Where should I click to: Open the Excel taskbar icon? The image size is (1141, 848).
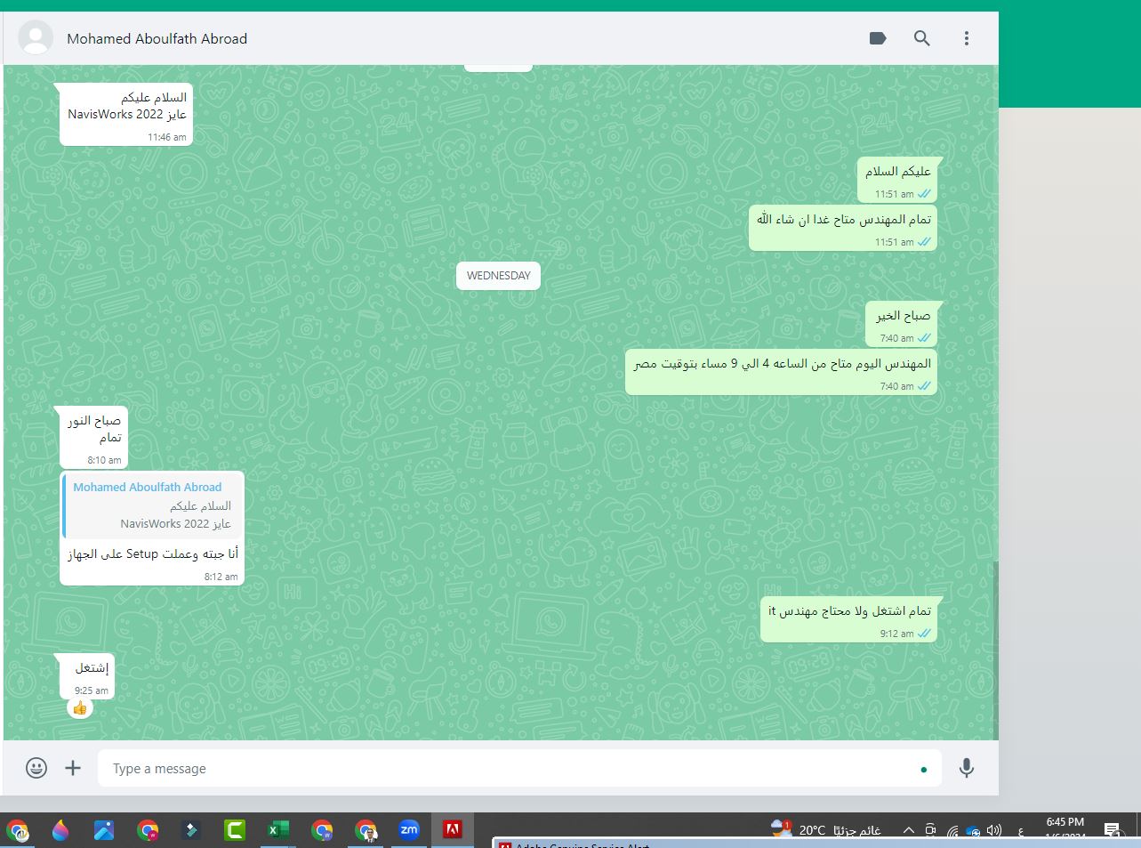pyautogui.click(x=278, y=830)
